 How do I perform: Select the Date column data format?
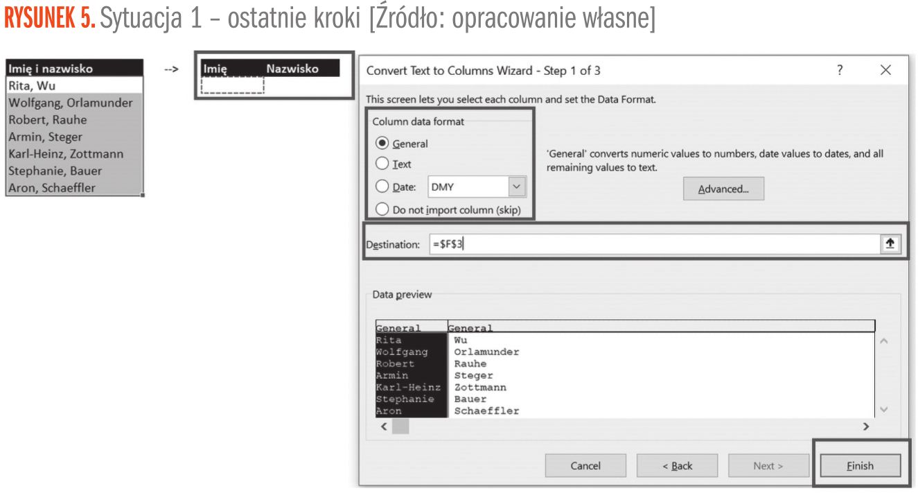tap(382, 187)
